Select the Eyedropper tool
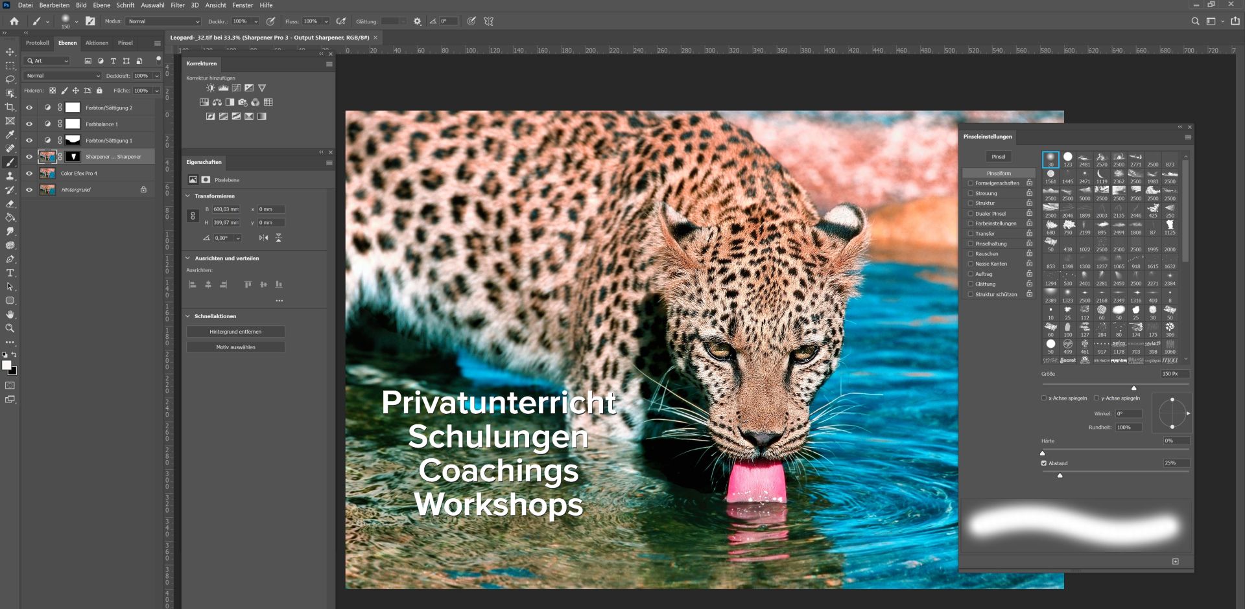The height and width of the screenshot is (609, 1245). tap(10, 135)
